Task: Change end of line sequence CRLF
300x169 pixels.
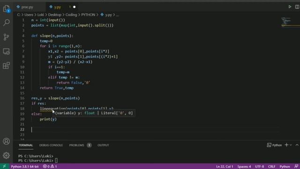Action: (x=272, y=167)
